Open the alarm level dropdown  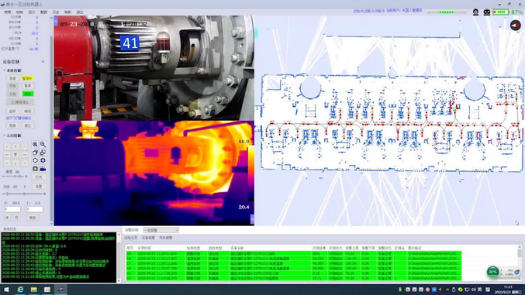click(161, 230)
